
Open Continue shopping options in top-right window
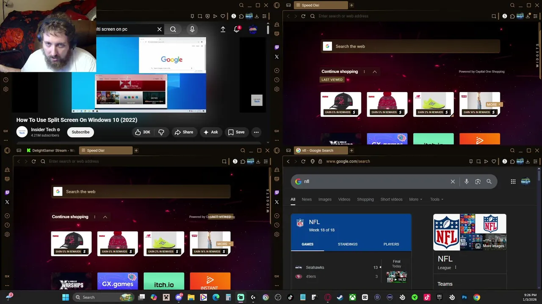(x=364, y=72)
